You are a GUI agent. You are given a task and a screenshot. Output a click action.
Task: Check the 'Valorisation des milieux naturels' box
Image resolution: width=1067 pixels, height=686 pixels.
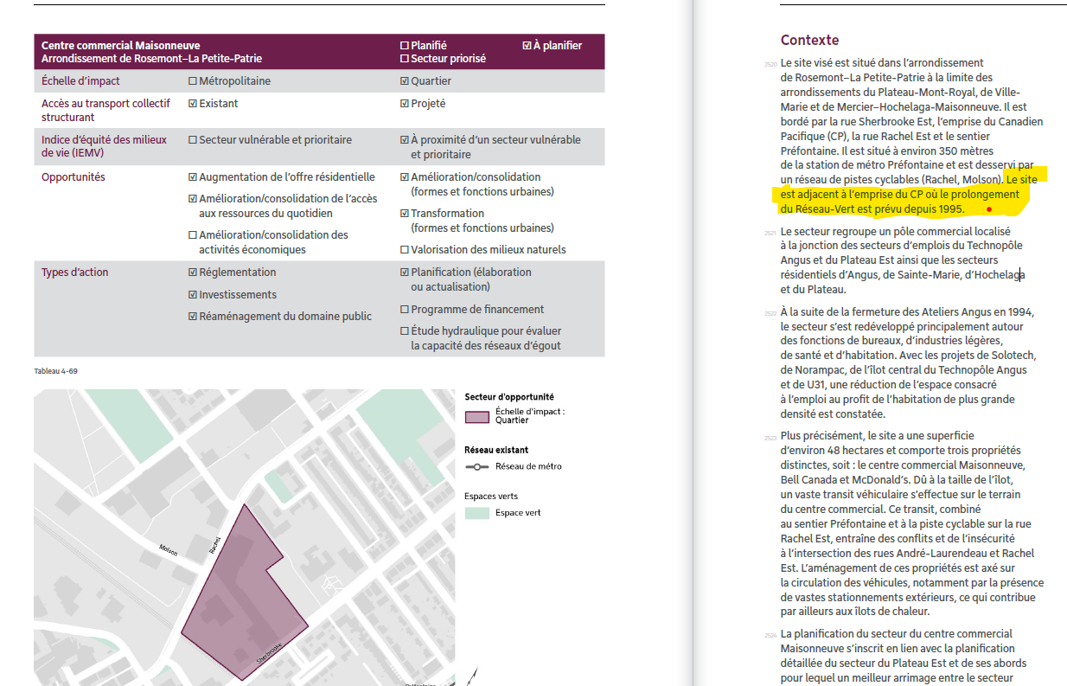coord(405,250)
